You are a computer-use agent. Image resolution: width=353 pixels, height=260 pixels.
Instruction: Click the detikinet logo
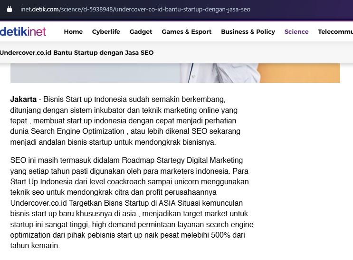23,31
